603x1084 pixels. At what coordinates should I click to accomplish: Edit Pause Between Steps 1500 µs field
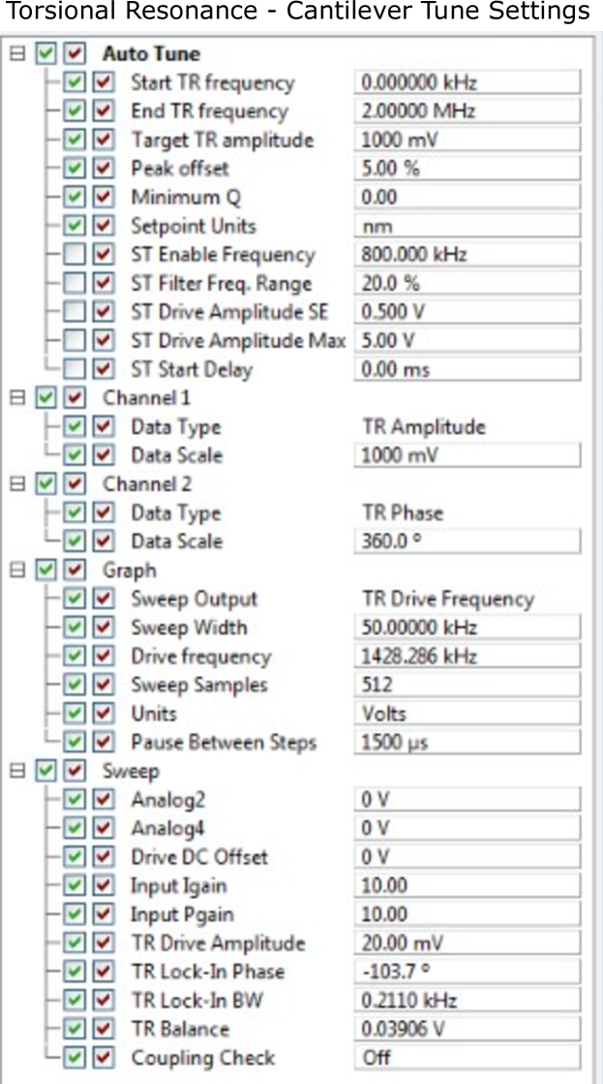point(467,742)
